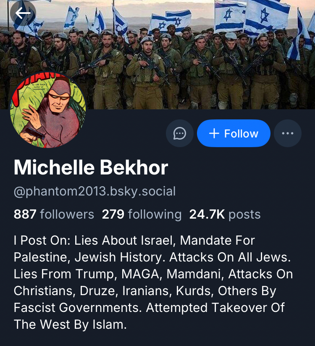Image resolution: width=315 pixels, height=346 pixels.
Task: Click the masked Phantom face in avatar
Action: tap(59, 97)
